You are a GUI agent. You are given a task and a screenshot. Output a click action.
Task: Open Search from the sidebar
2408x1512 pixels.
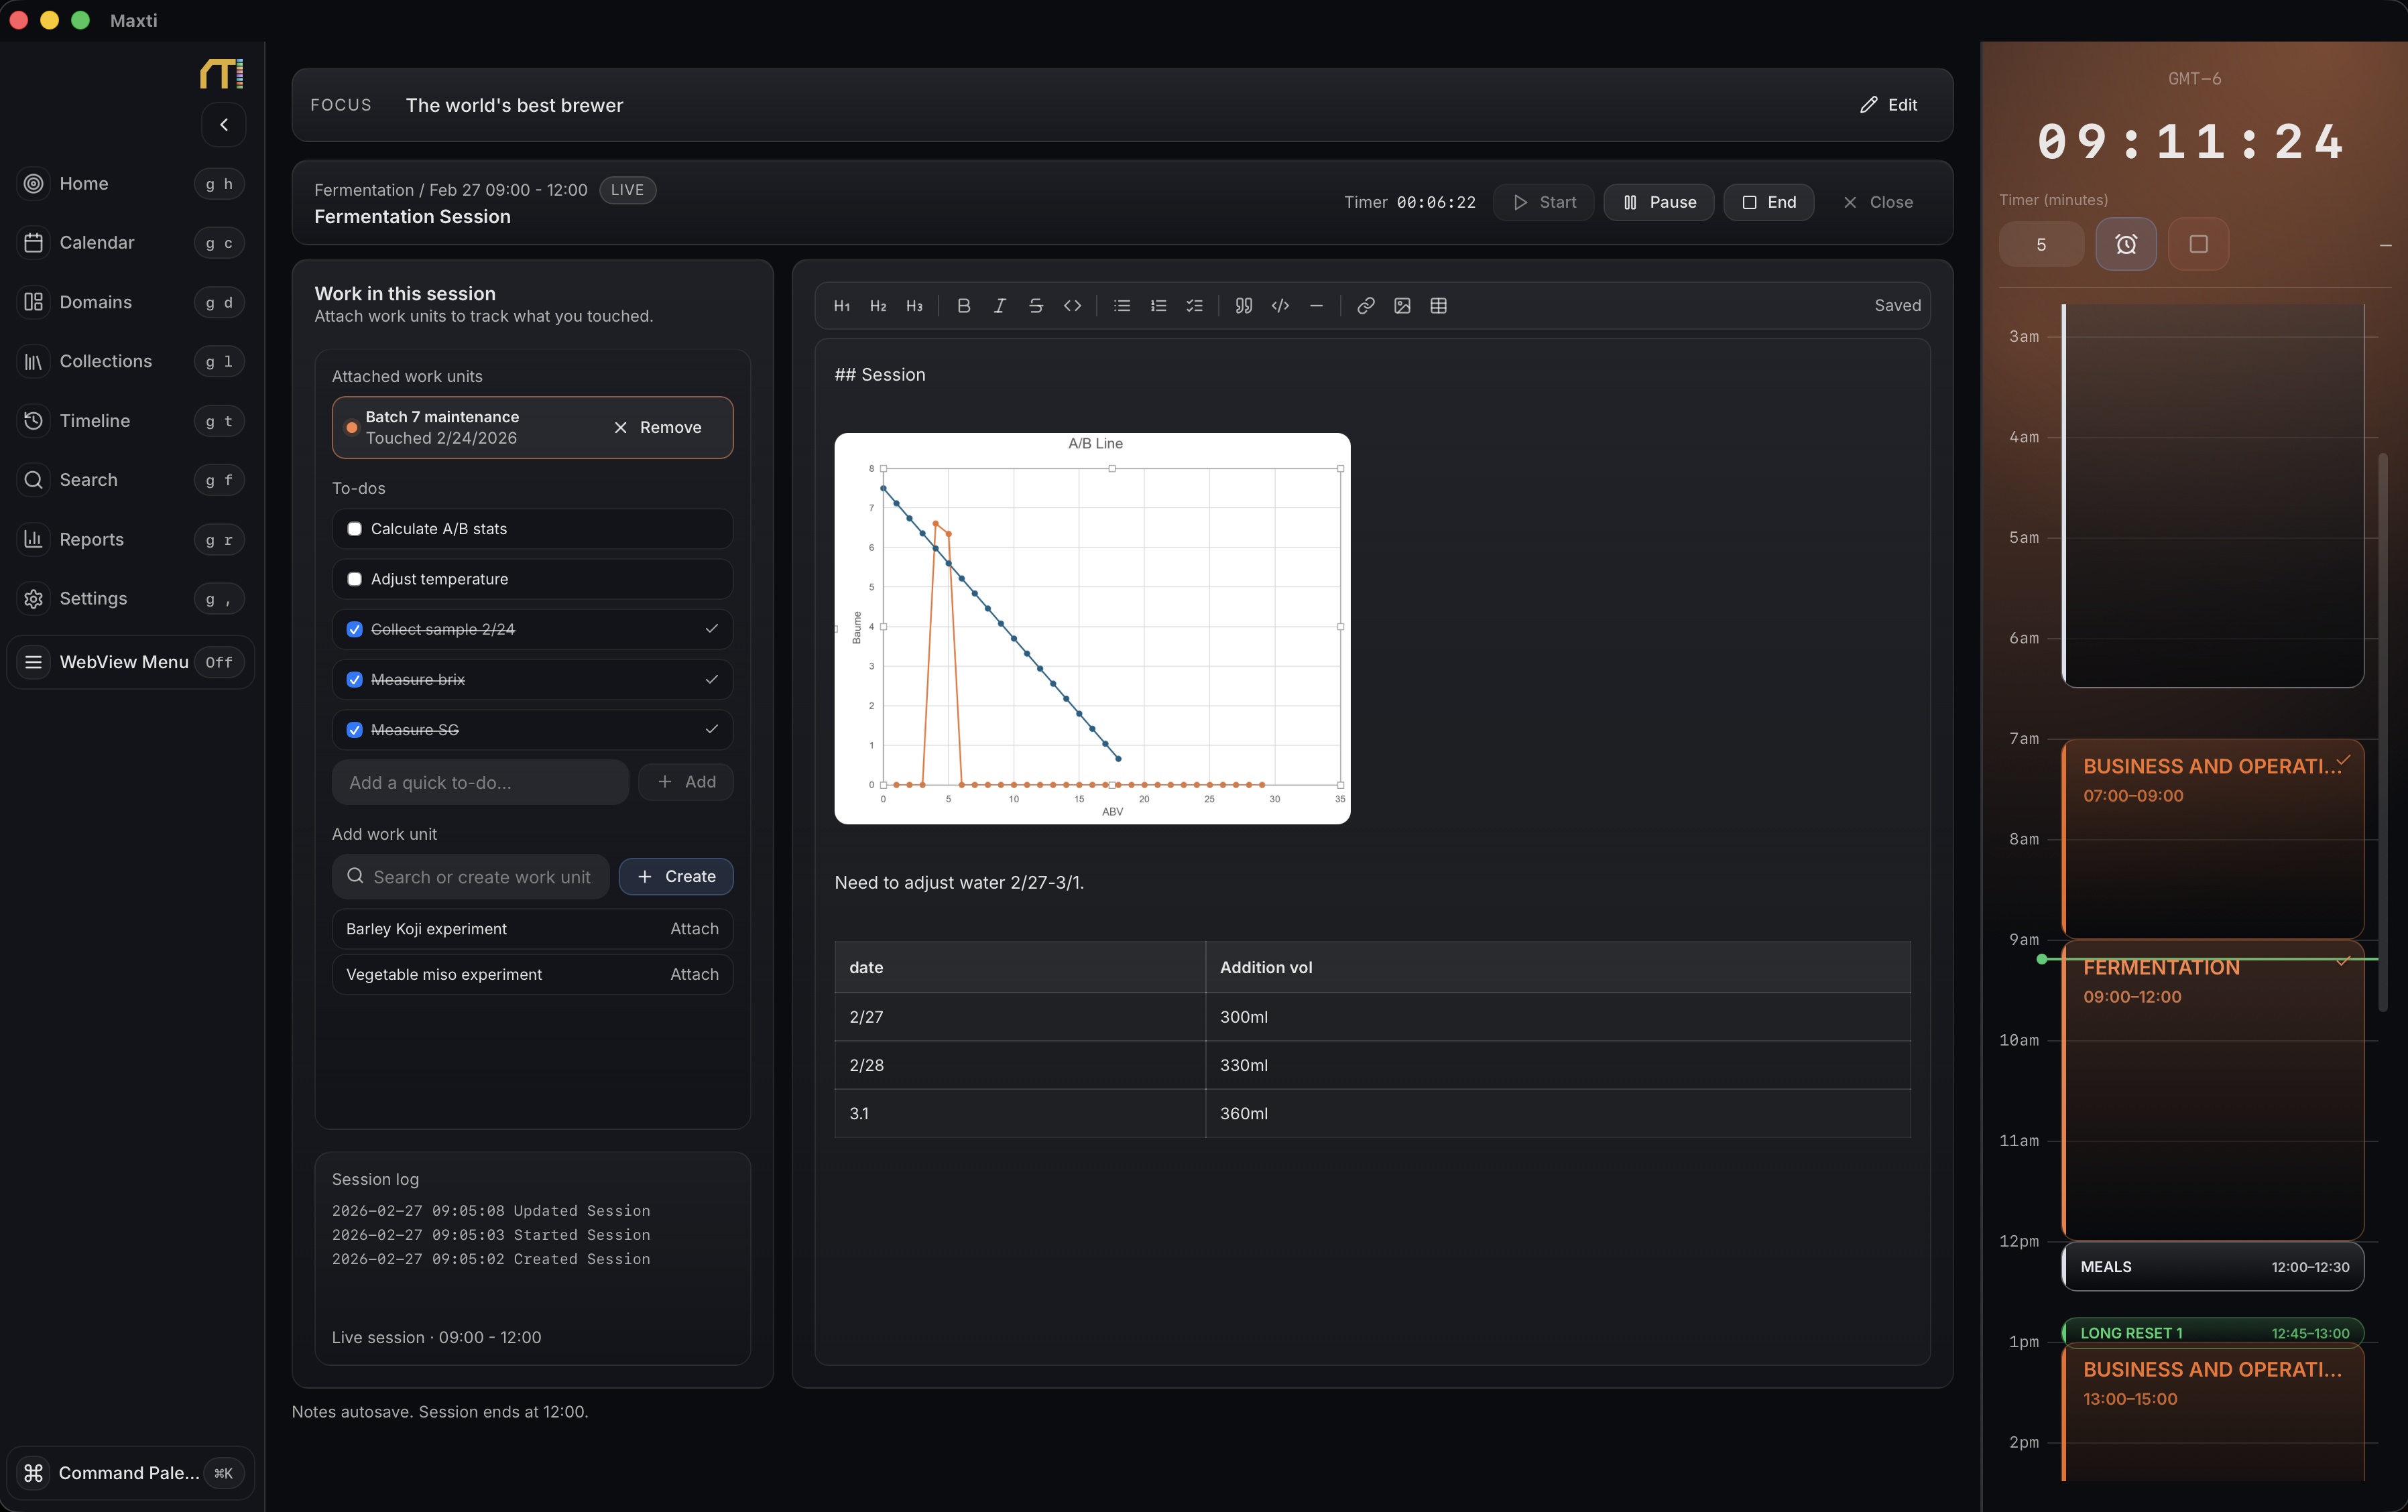[88, 480]
